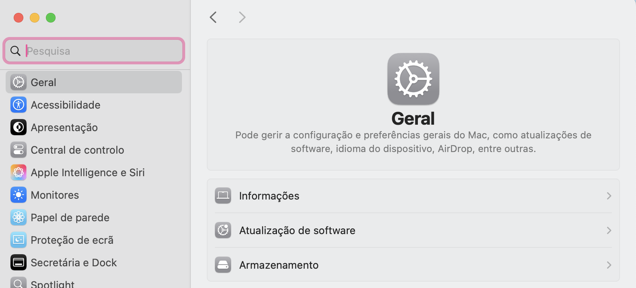Expand the Armazenamento chevron
Viewport: 636px width, 288px height.
(x=609, y=265)
